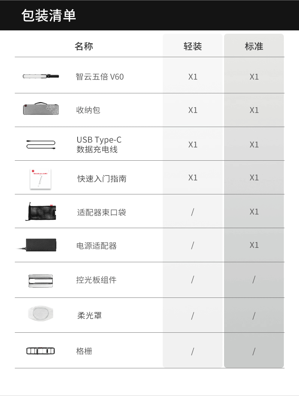Click the 名称 column header
Image resolution: width=299 pixels, height=396 pixels.
coord(84,47)
